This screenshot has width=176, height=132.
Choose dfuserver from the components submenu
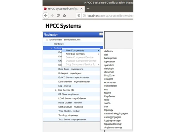click(109, 72)
